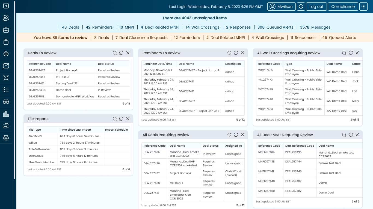Refresh the Deals To Review panel

pyautogui.click(x=121, y=53)
